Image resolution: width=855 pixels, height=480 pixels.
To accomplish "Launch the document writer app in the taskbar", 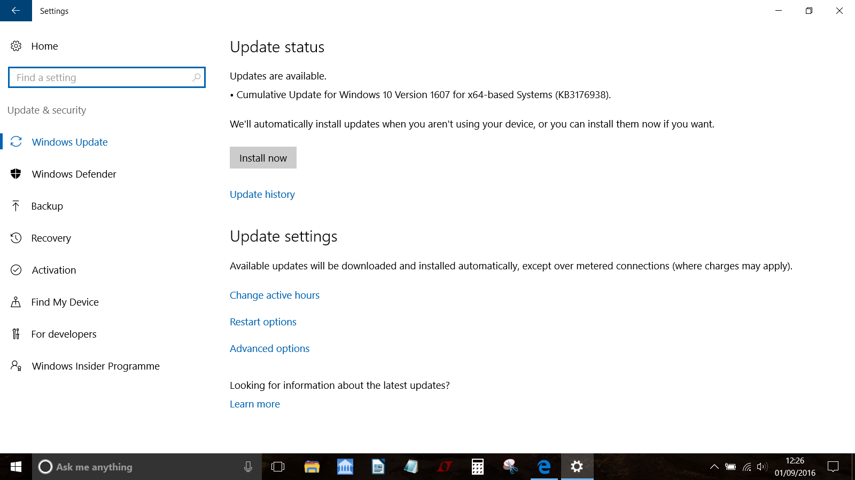I will [x=378, y=467].
